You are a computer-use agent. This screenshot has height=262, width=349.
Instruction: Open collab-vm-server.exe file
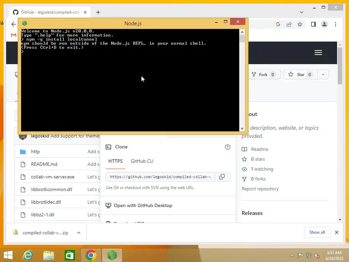[53, 177]
